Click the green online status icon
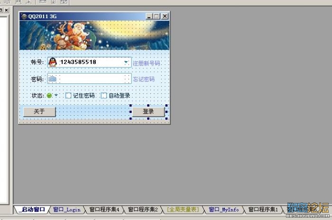 coord(49,95)
